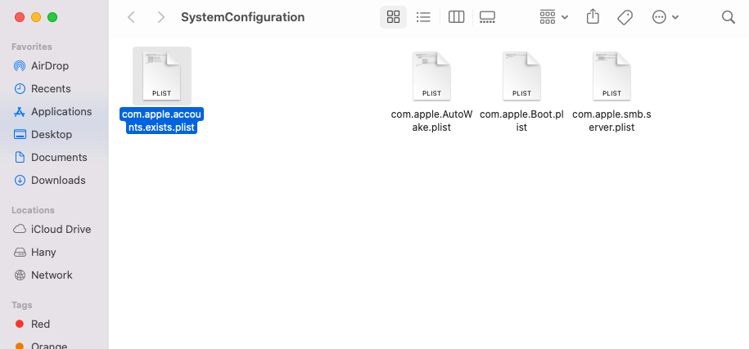Switch to gallery view
The image size is (749, 349).
487,18
